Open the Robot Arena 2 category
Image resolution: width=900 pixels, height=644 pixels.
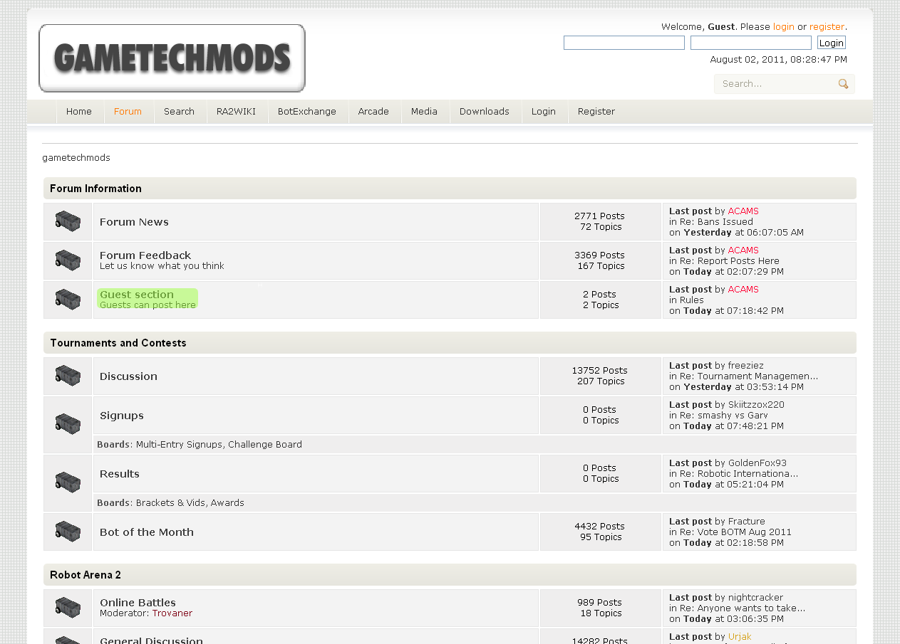pos(86,575)
